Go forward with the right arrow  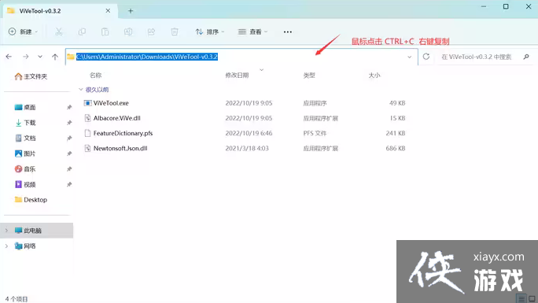click(x=25, y=57)
